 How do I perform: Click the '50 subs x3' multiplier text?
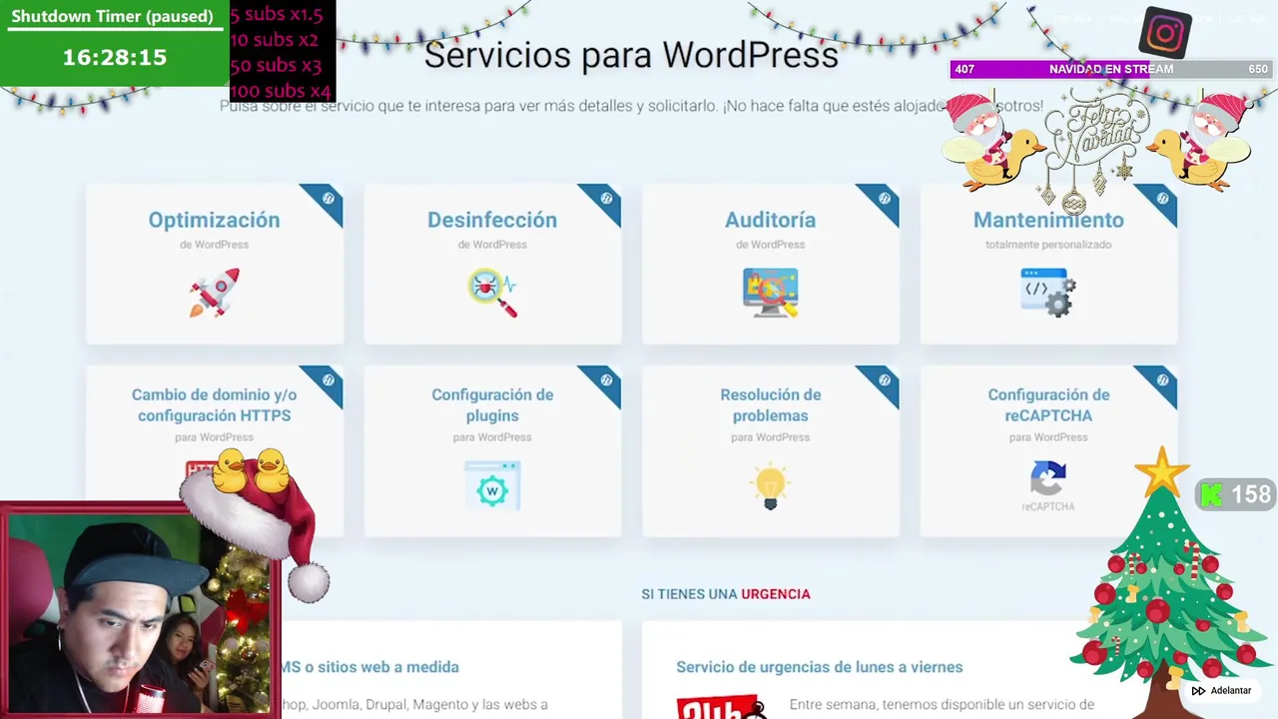[x=276, y=66]
